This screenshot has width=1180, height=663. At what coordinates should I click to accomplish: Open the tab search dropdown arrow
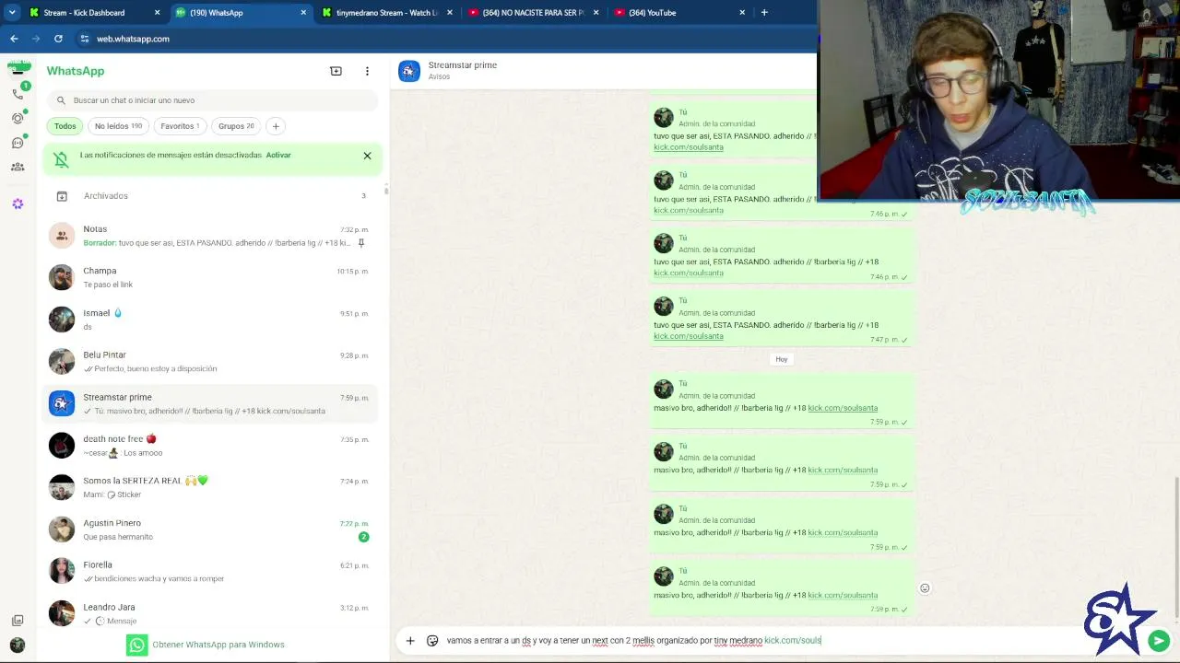[x=12, y=13]
